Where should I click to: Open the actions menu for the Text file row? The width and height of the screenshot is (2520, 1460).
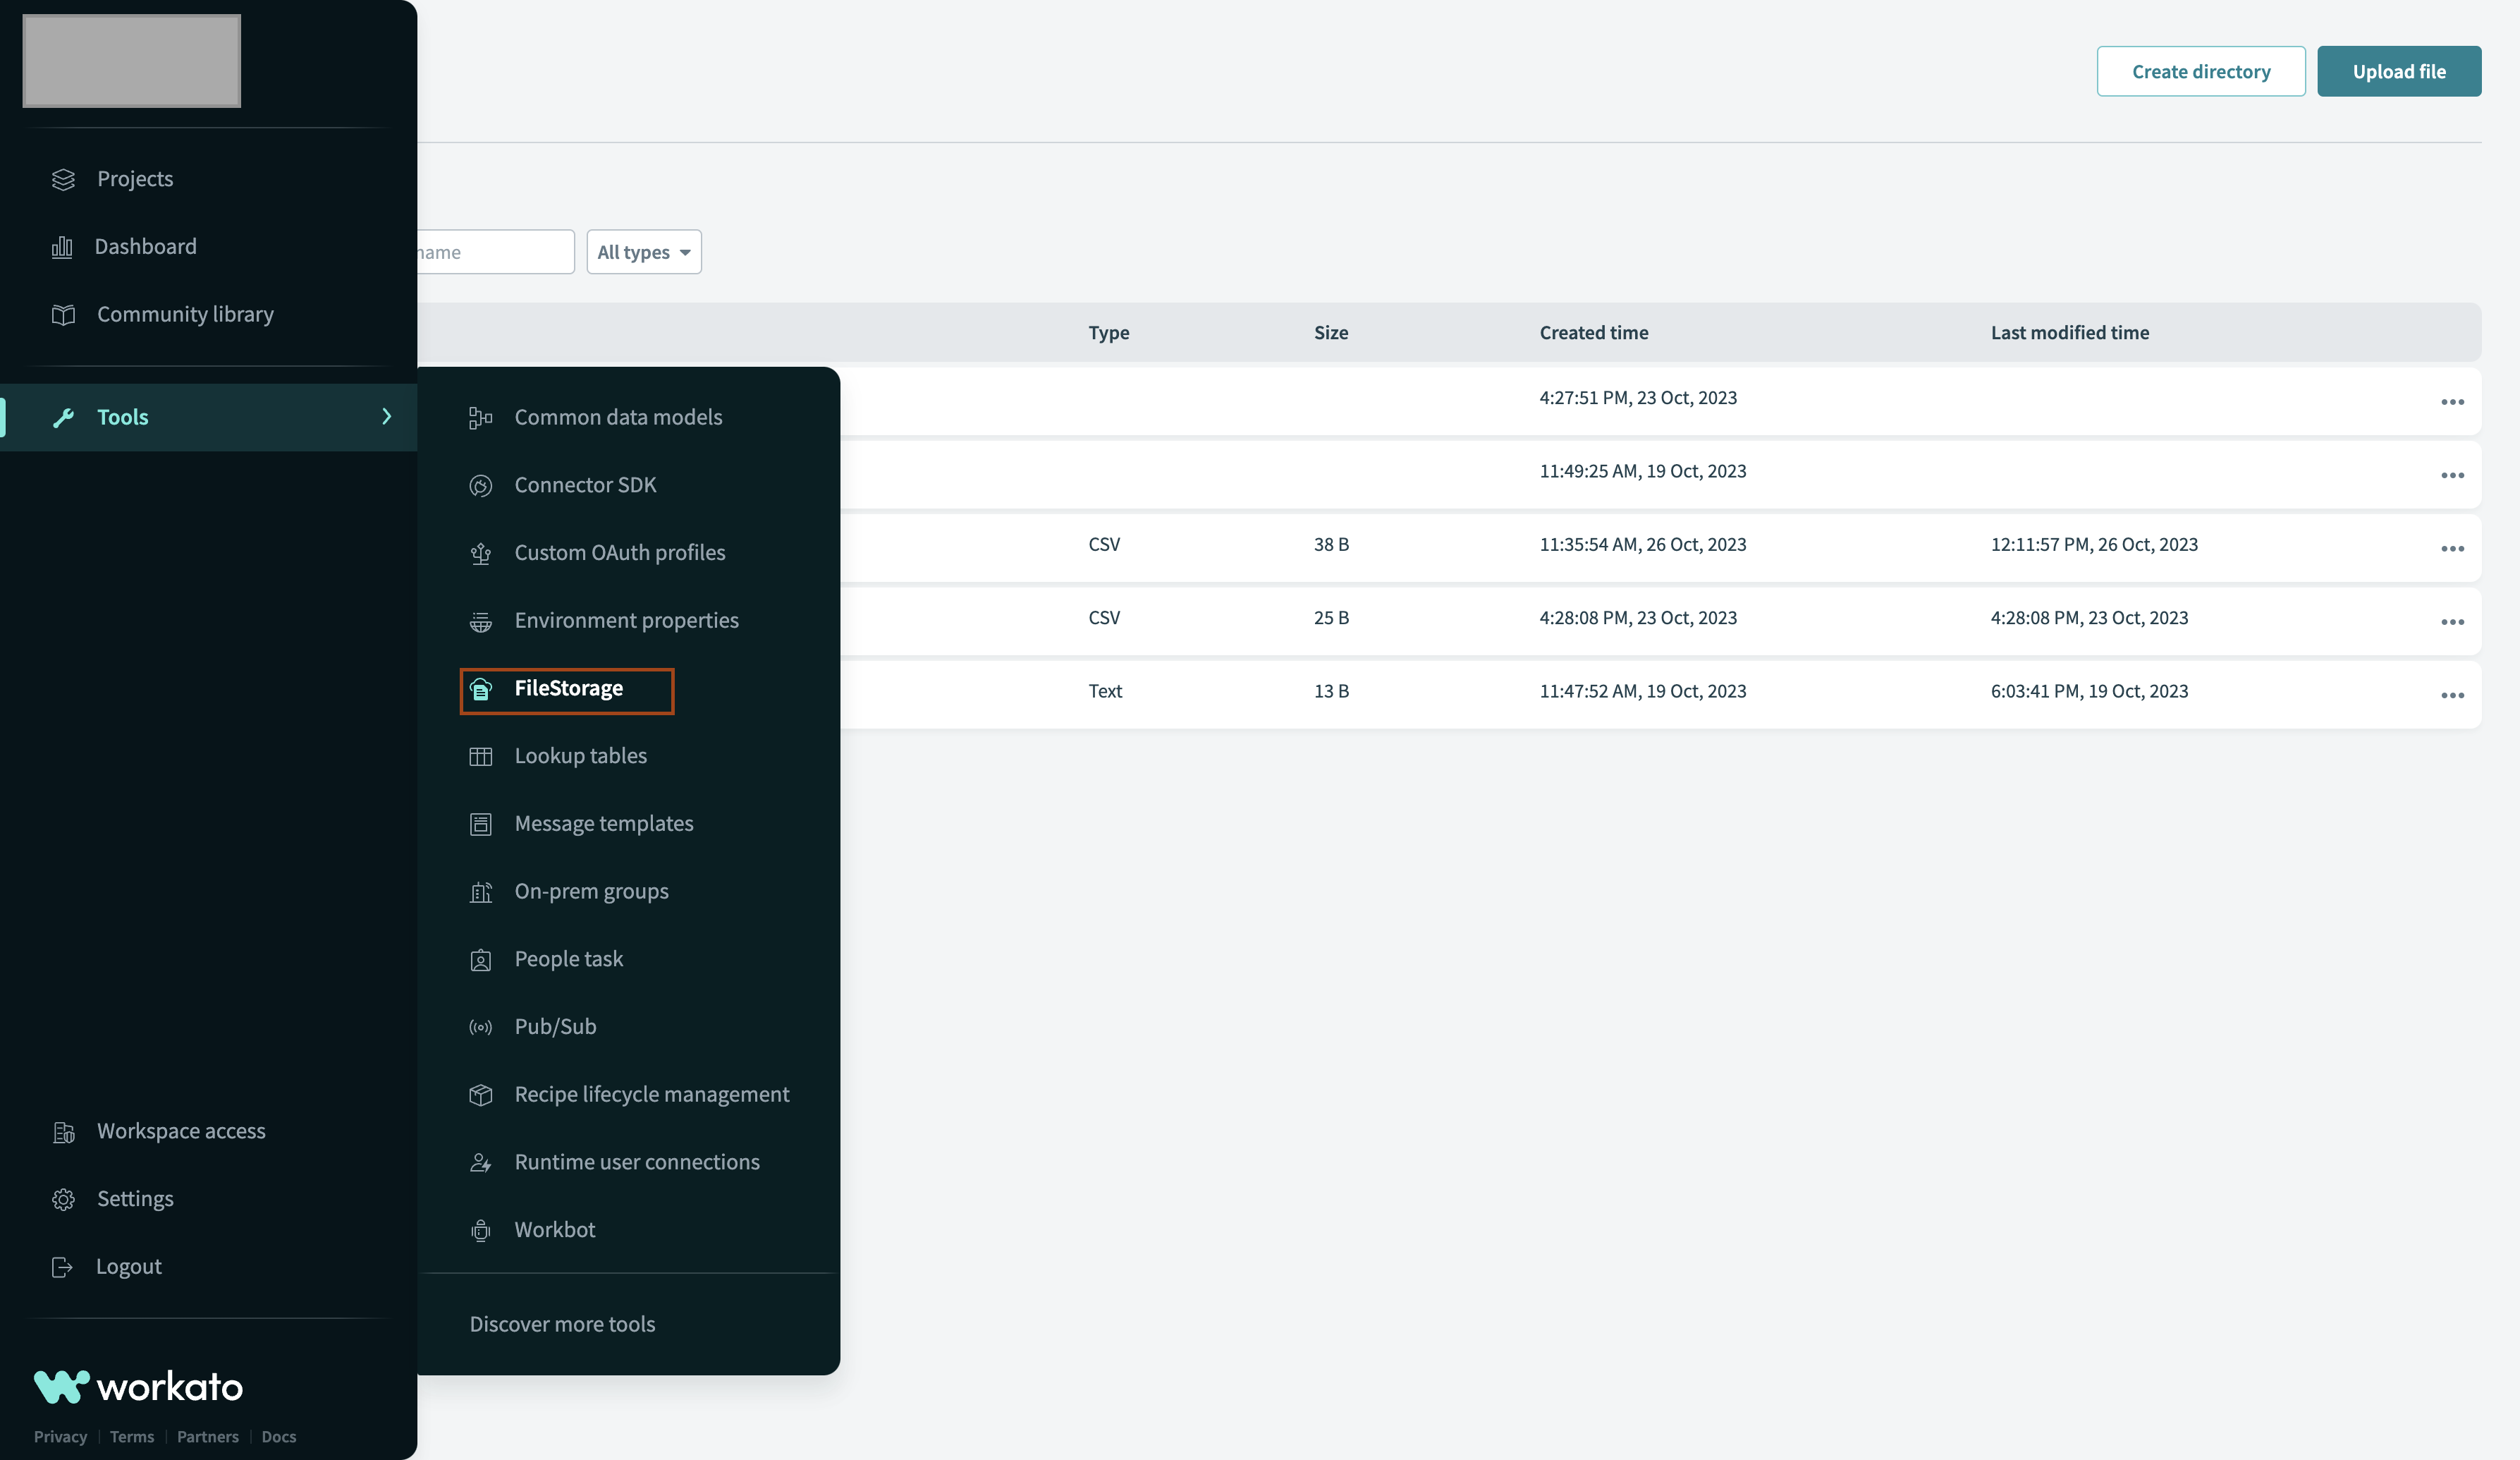click(2452, 694)
